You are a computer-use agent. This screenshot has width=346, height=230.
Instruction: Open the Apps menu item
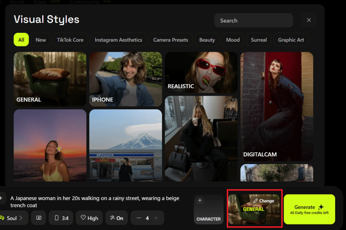[40, 2]
